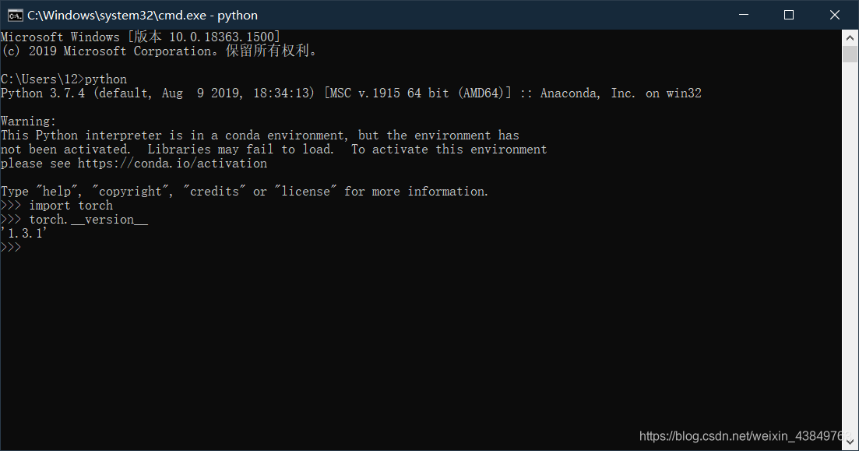The image size is (859, 451).
Task: Click the scrollbar down arrow
Action: click(850, 442)
